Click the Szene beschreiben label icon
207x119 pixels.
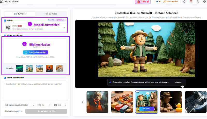pyautogui.click(x=5, y=78)
